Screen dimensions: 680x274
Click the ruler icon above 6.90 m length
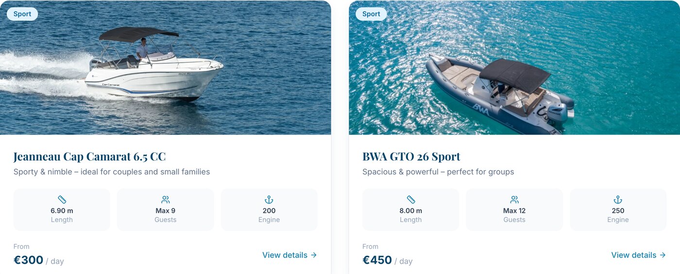pyautogui.click(x=62, y=200)
